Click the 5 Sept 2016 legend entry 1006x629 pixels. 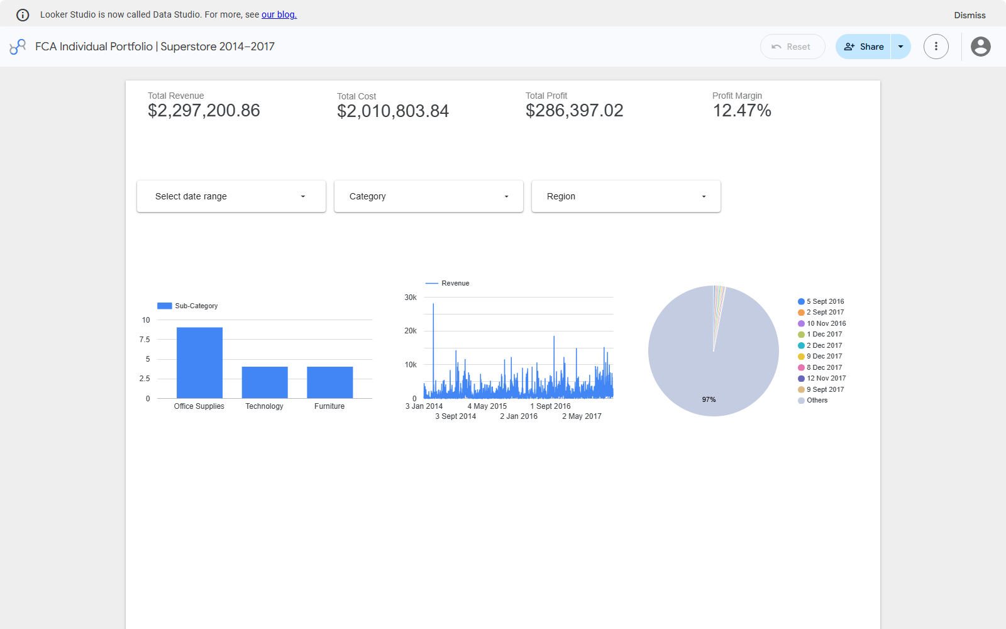pyautogui.click(x=821, y=301)
